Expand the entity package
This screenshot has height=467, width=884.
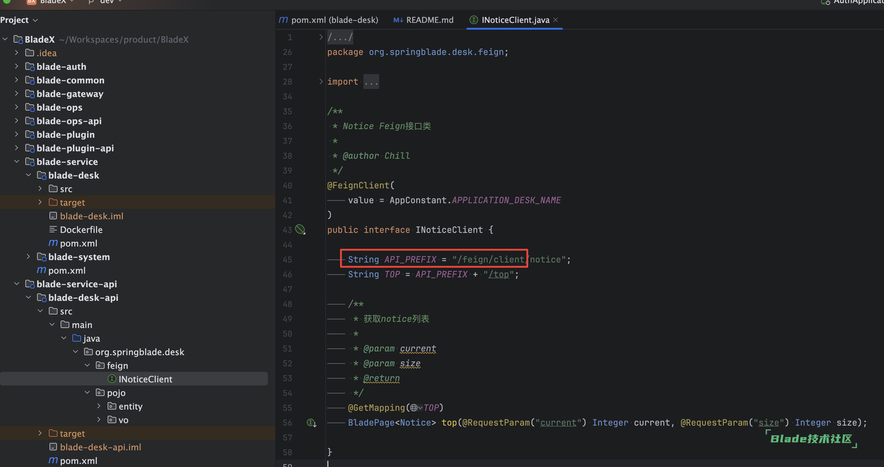pyautogui.click(x=99, y=406)
